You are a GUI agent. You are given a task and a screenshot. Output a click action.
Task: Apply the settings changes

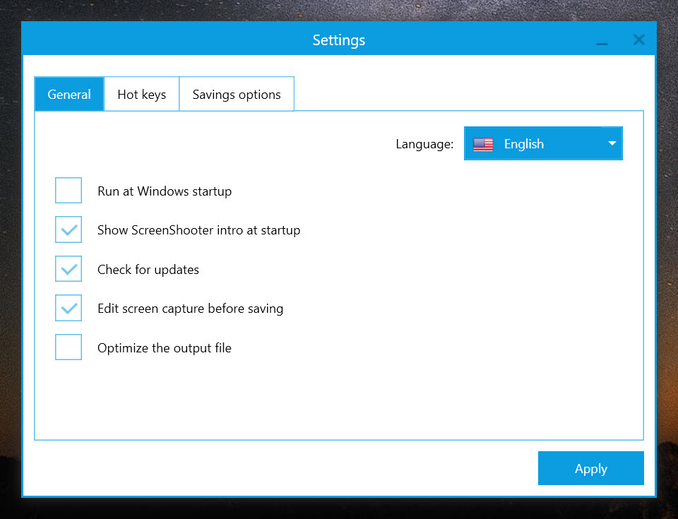(590, 468)
